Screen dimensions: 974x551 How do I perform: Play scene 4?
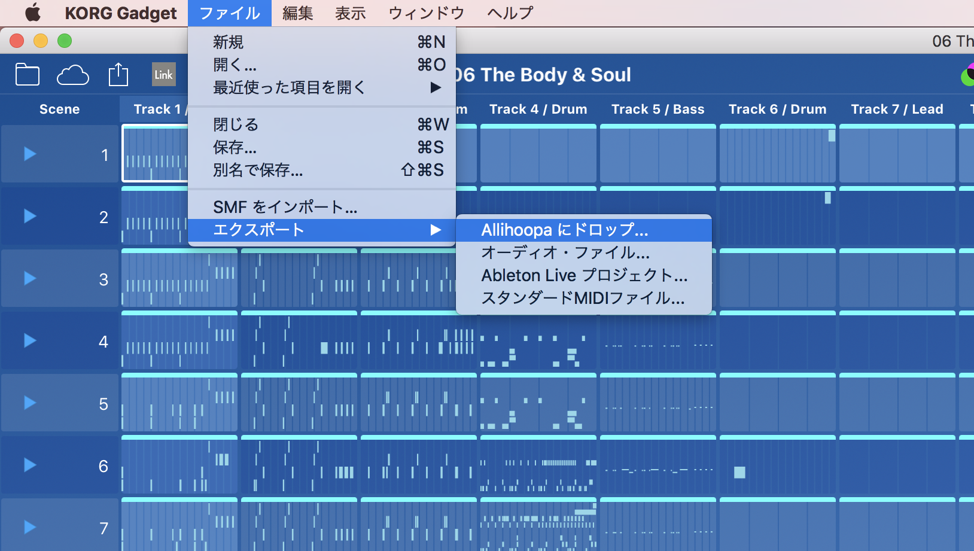click(x=29, y=340)
